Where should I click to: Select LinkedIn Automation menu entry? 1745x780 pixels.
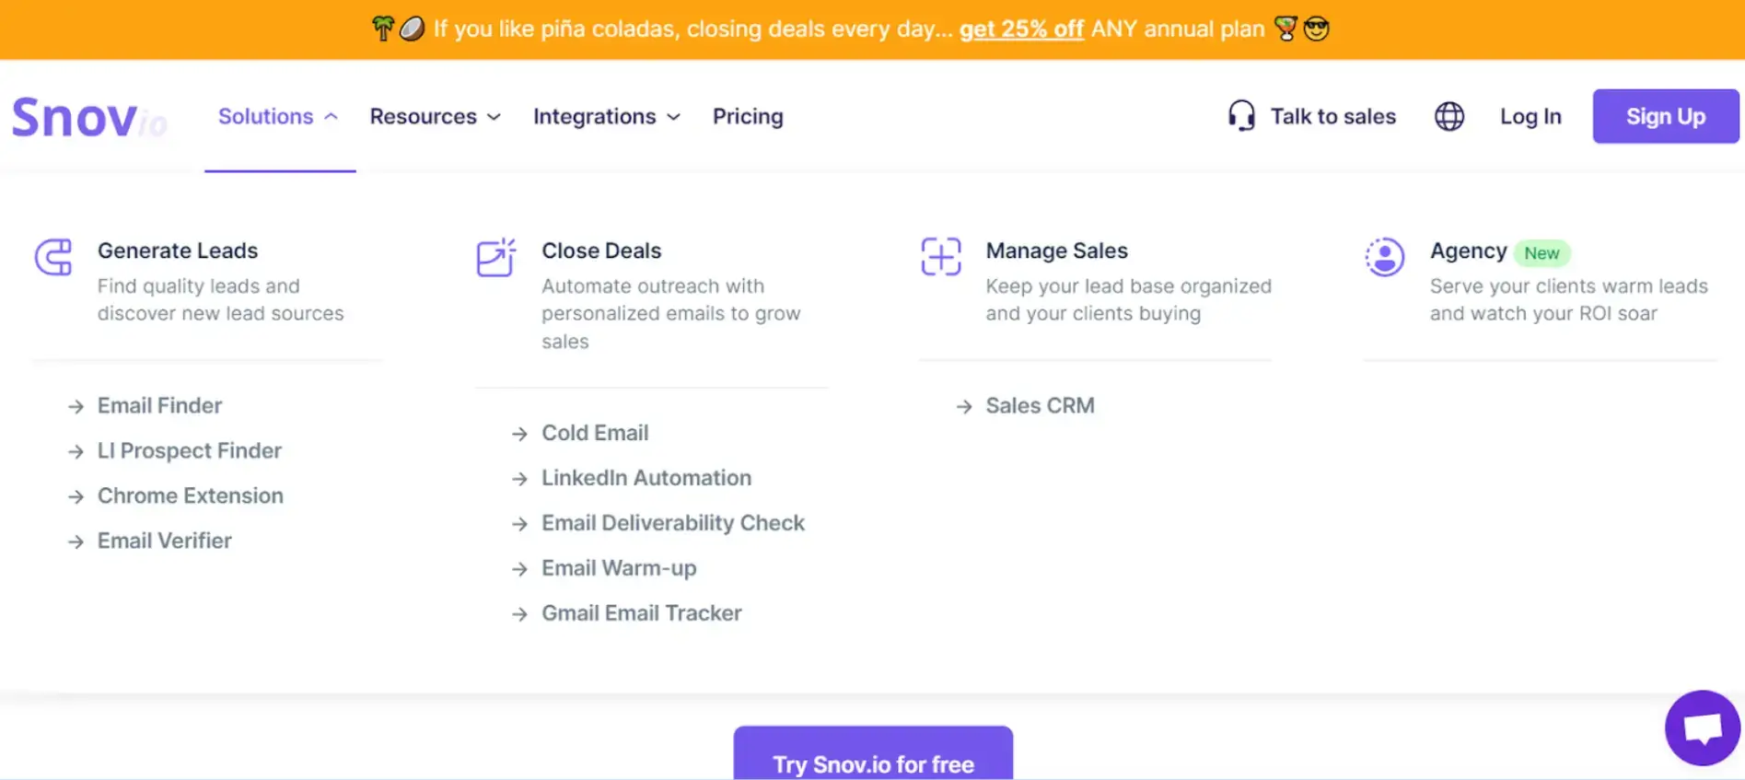646,478
